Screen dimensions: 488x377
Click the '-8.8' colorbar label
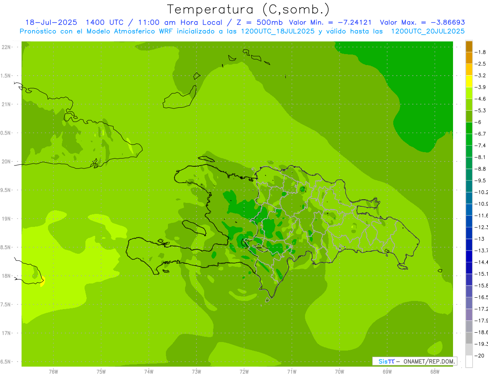[480, 169]
